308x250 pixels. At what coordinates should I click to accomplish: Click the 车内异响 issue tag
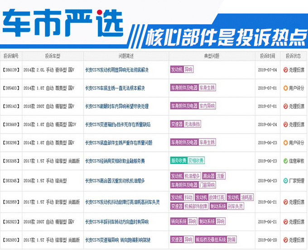point(207,106)
